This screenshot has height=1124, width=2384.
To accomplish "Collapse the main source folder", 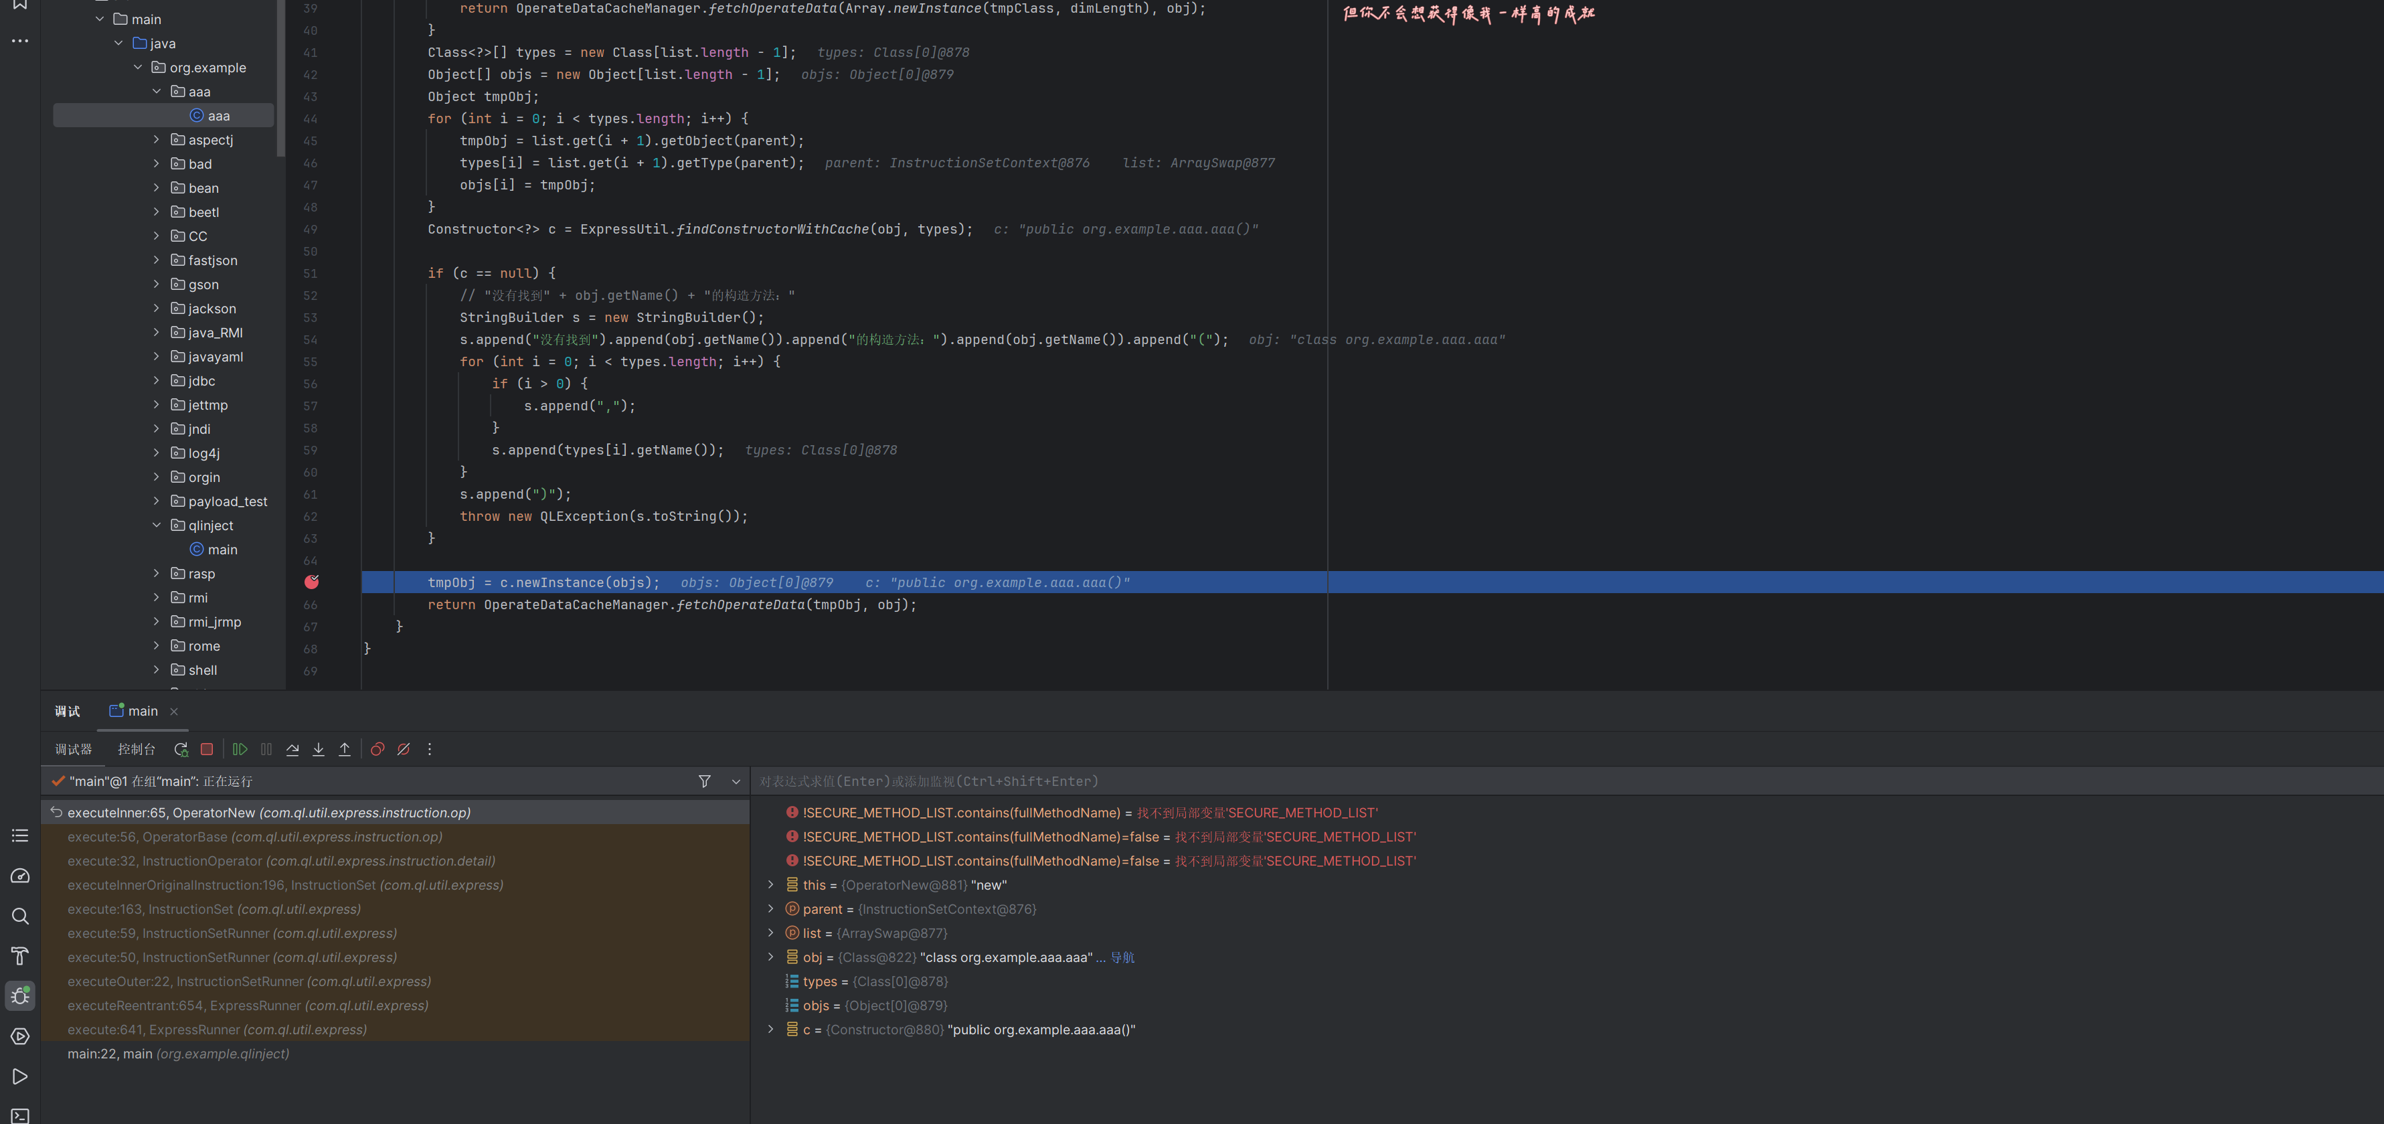I will coord(100,19).
